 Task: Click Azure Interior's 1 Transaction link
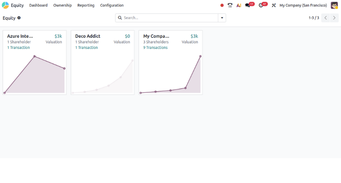[x=18, y=47]
